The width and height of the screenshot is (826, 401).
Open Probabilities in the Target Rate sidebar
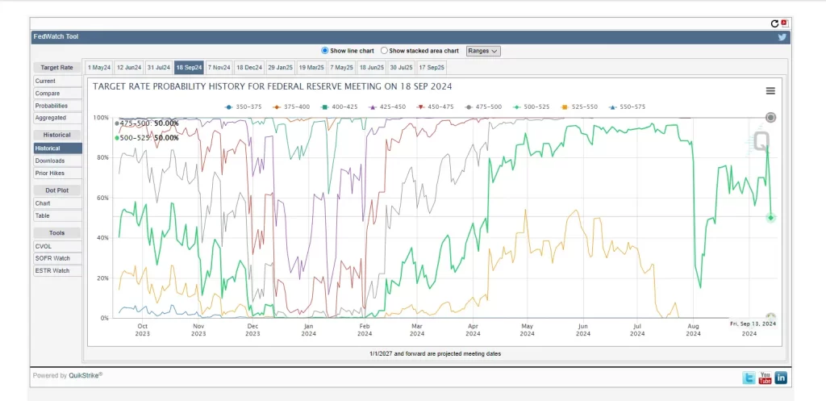pos(51,106)
